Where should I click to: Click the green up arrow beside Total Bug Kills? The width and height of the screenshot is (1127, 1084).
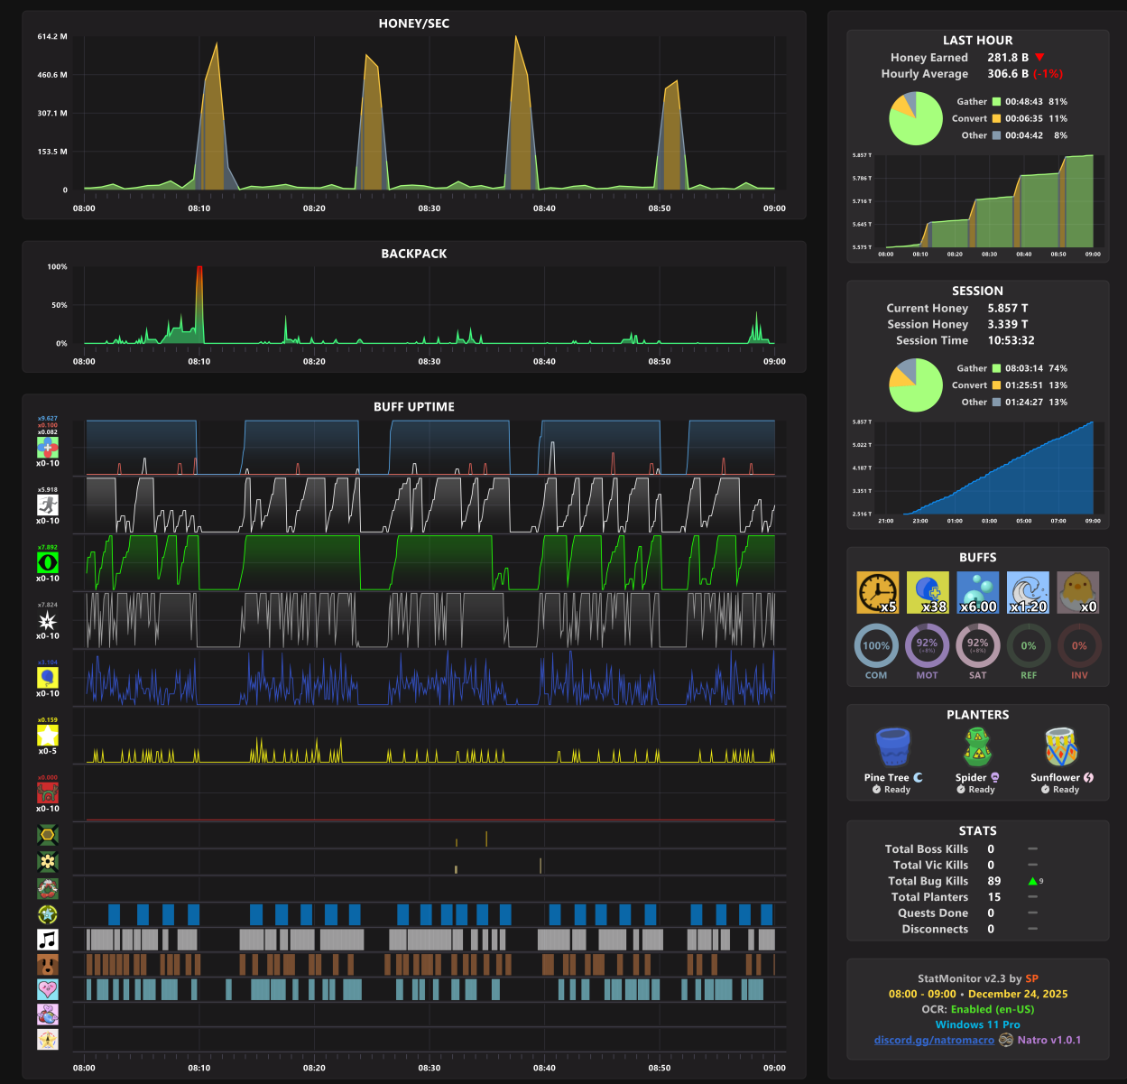(x=1032, y=881)
